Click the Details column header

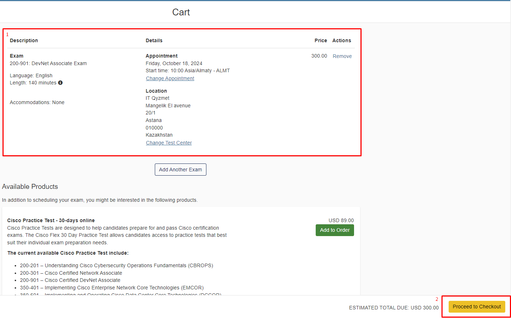[x=154, y=40]
